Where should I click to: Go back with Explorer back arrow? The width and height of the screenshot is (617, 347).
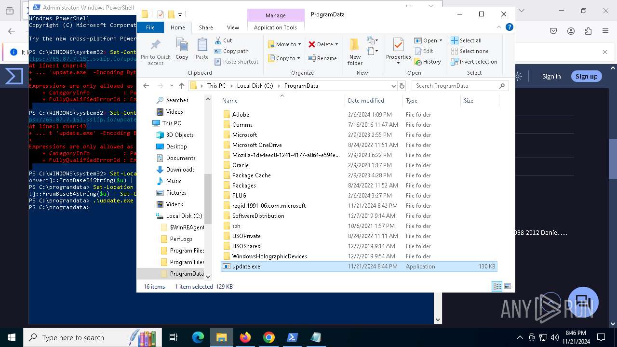point(147,86)
